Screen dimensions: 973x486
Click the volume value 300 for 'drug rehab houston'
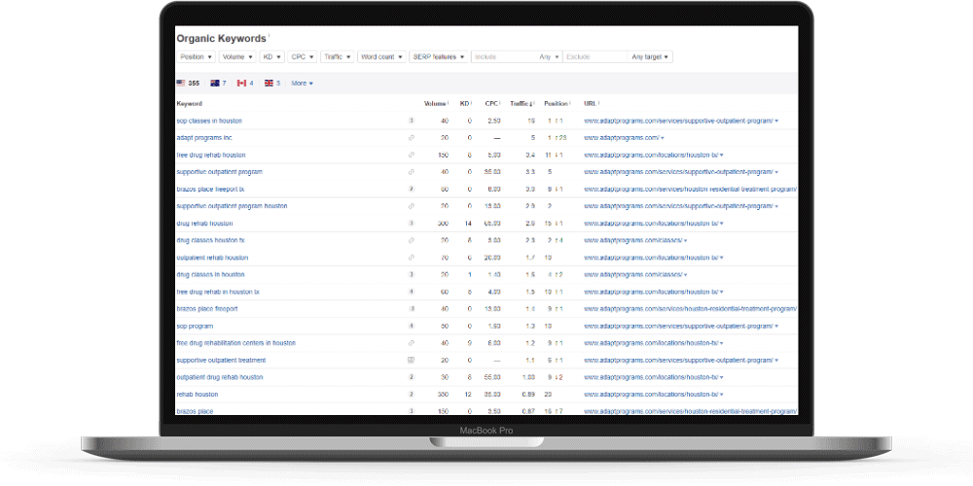[444, 224]
